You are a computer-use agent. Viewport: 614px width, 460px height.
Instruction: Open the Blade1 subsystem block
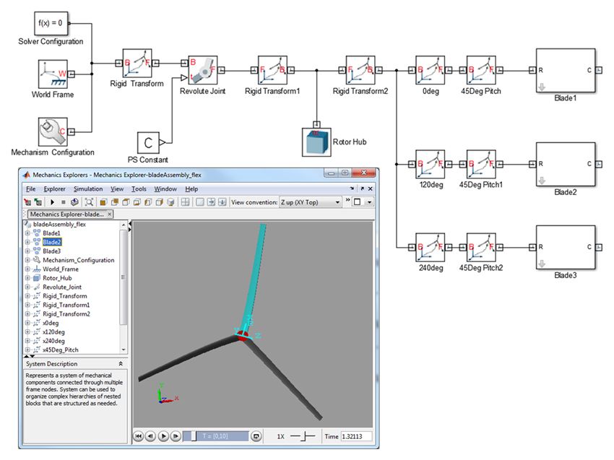565,71
